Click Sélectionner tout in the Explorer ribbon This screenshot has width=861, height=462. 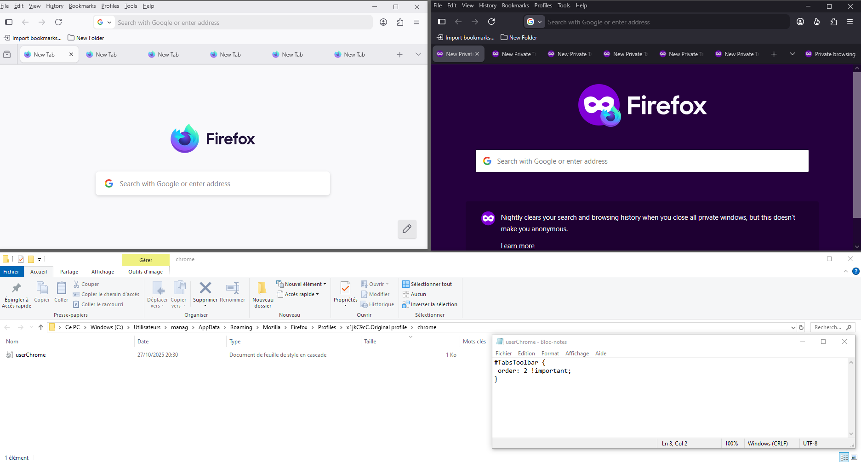click(x=427, y=284)
